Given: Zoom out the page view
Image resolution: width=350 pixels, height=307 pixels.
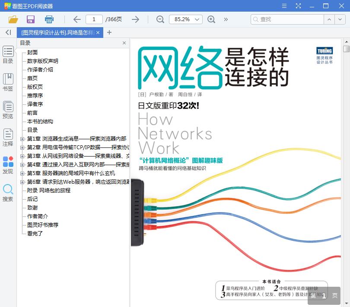Looking at the screenshot, I should [x=160, y=19].
